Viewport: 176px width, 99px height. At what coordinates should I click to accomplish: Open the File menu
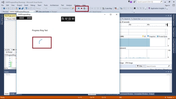pyautogui.click(x=2, y=5)
